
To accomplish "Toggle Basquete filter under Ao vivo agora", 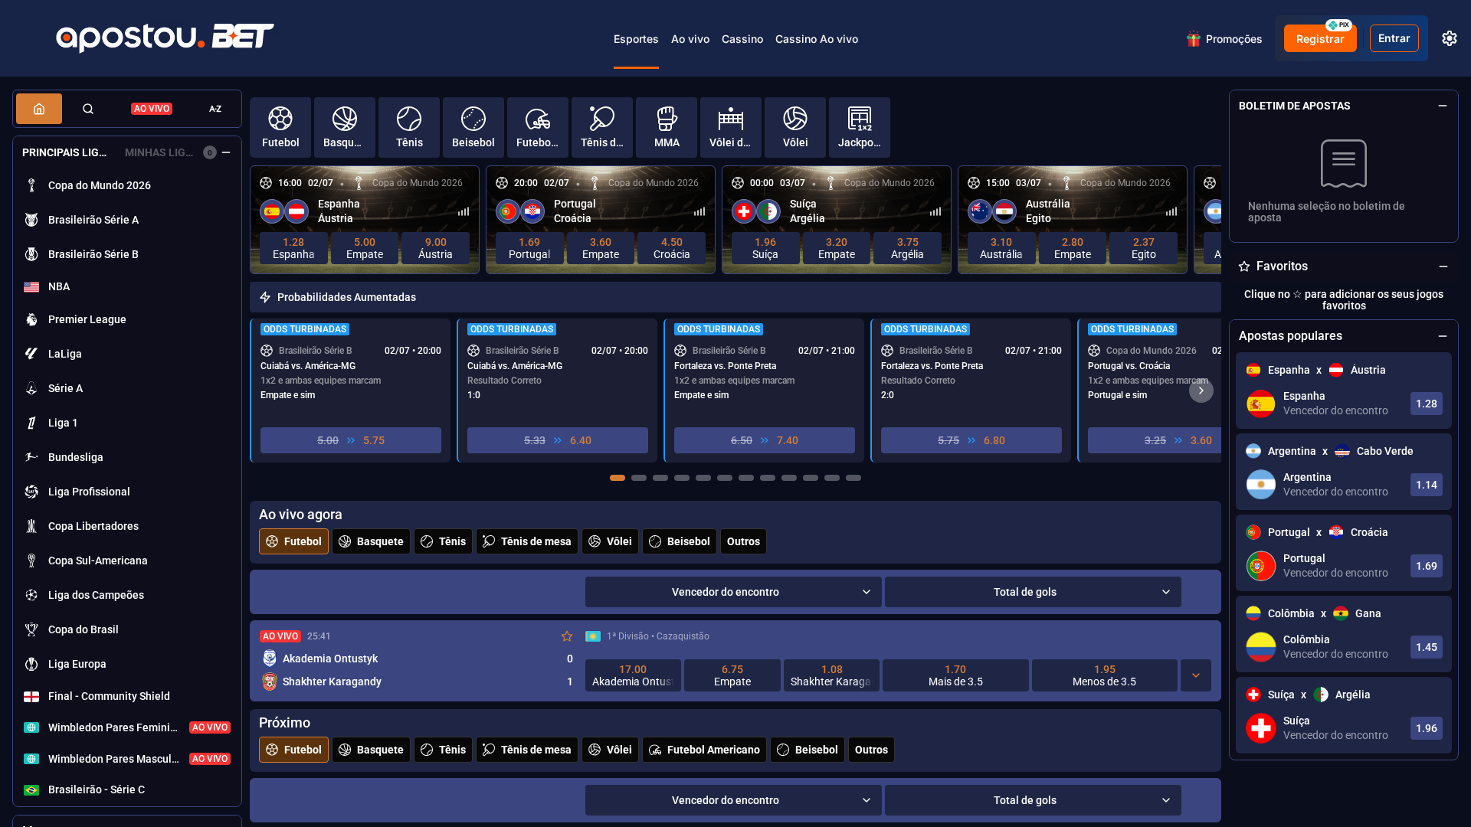I will [371, 541].
